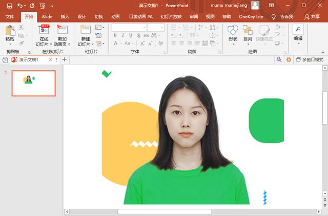
Task: Toggle Underline formatting
Action: tap(131, 35)
